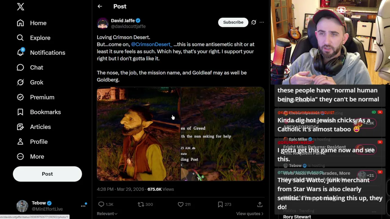390x219 pixels.
Task: Click the Subscribe button
Action: tap(233, 22)
